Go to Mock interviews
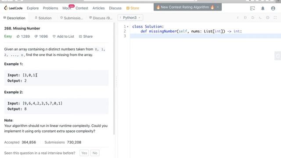281x158 pixels. (67, 8)
